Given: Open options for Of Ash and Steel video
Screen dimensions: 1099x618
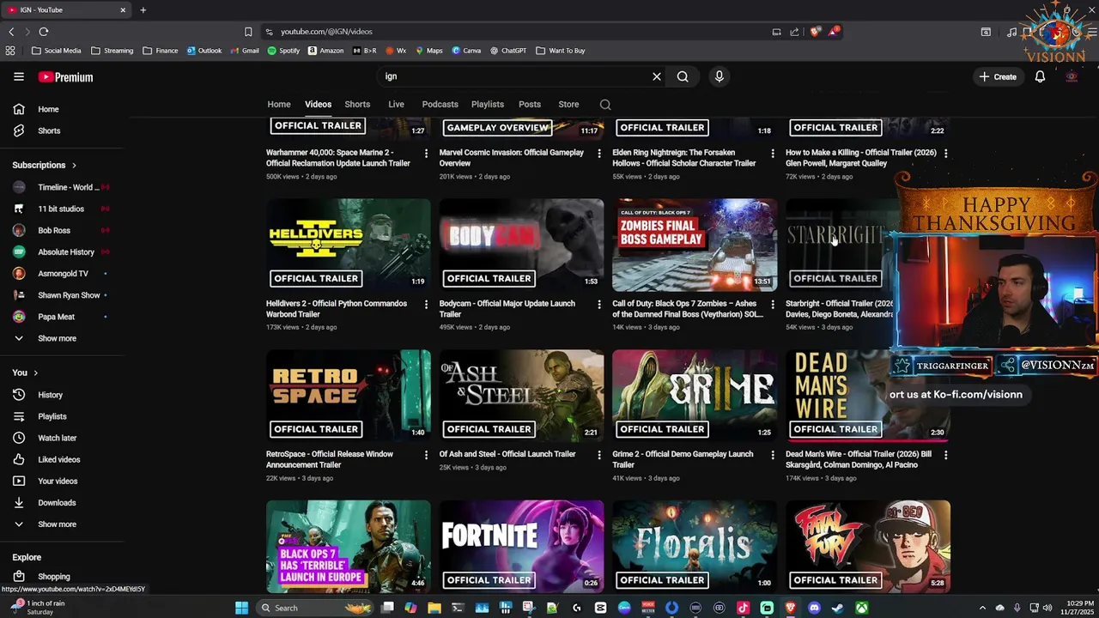Looking at the screenshot, I should pos(599,455).
